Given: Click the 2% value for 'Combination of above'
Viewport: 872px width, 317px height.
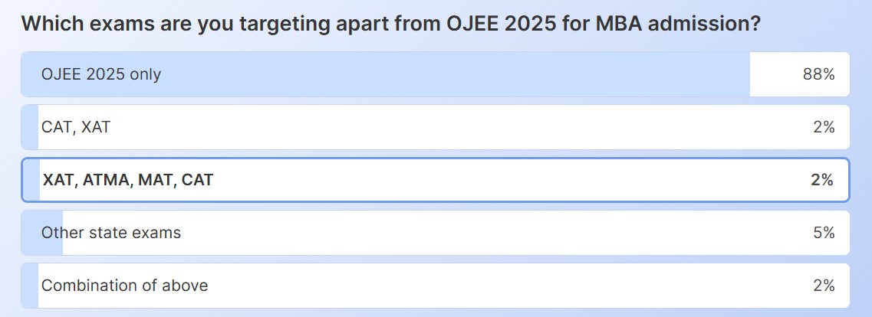Looking at the screenshot, I should [x=824, y=286].
